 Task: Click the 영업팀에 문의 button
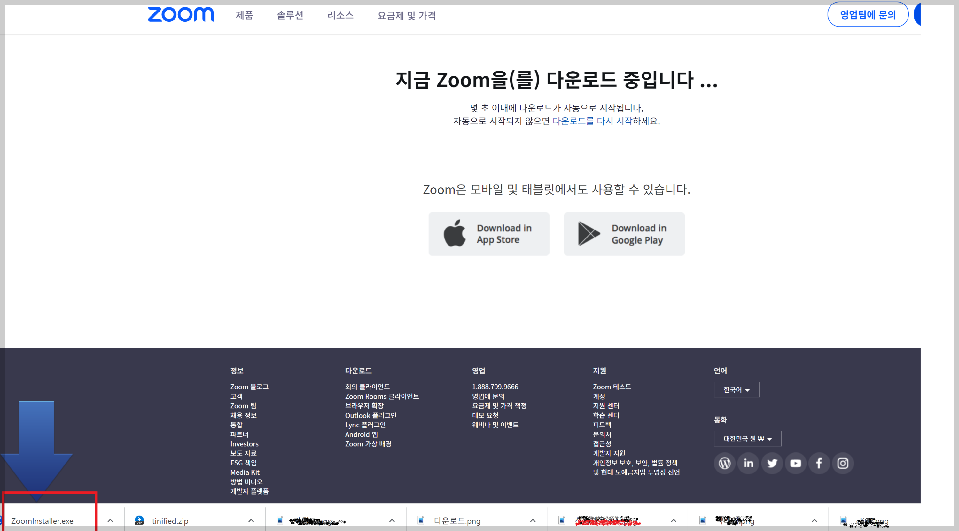coord(868,14)
